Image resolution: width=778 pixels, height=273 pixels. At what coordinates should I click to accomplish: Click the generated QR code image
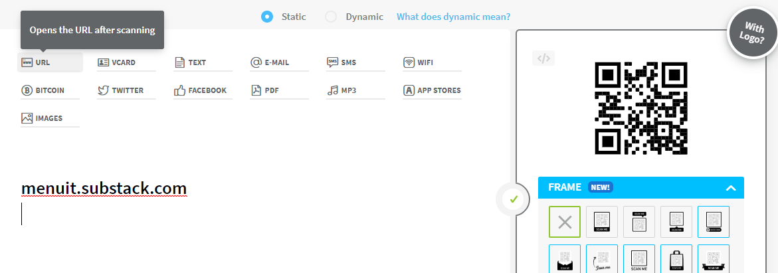coord(641,107)
